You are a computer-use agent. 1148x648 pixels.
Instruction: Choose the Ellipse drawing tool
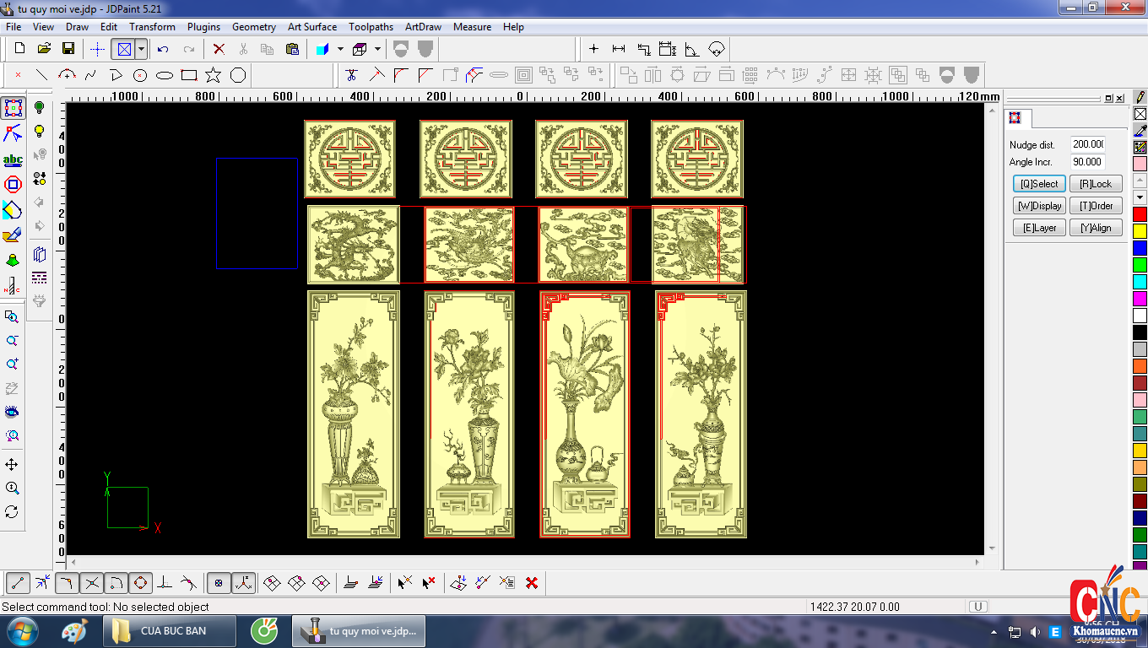(165, 75)
